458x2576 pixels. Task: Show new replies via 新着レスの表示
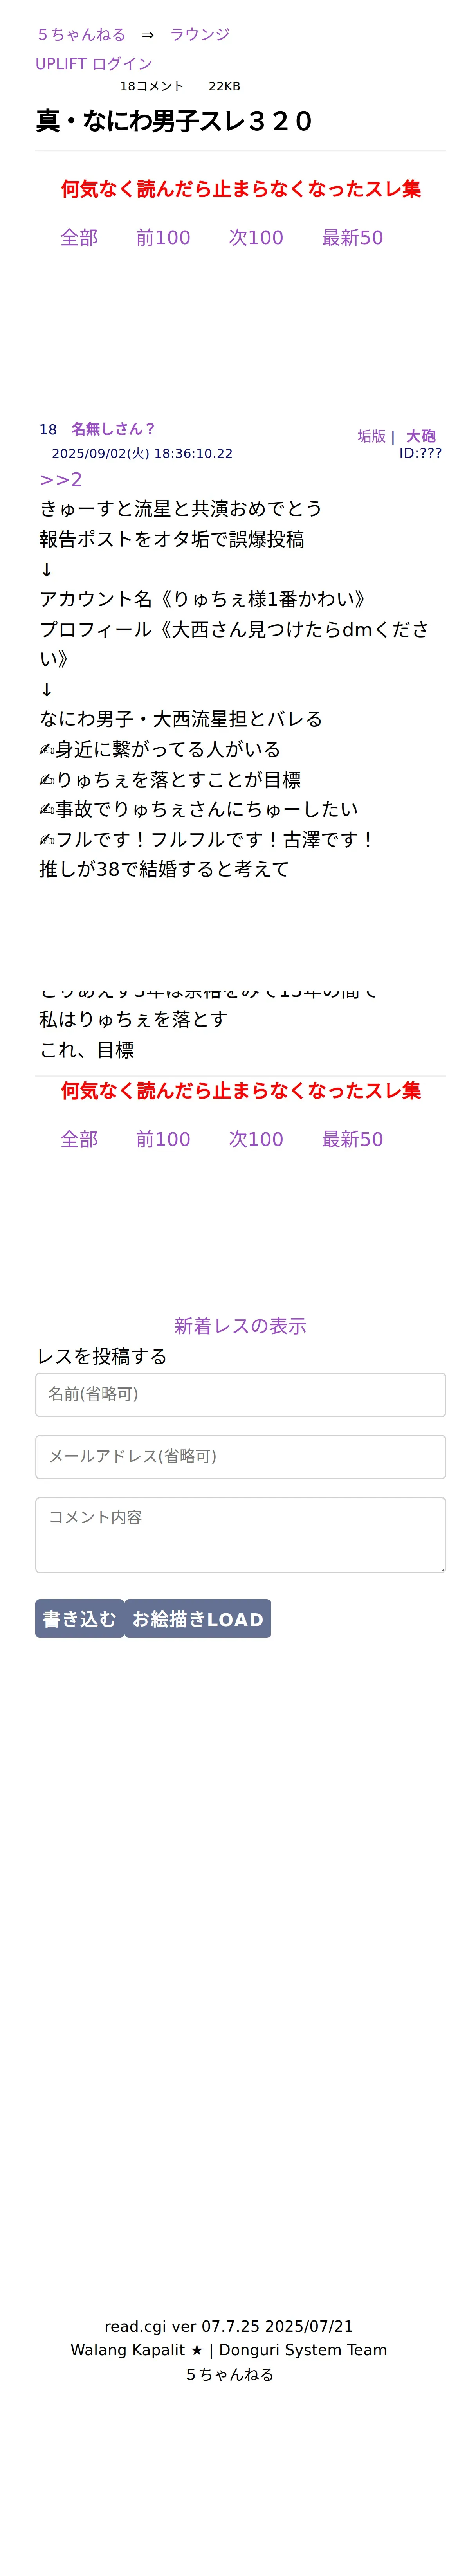click(x=240, y=1326)
